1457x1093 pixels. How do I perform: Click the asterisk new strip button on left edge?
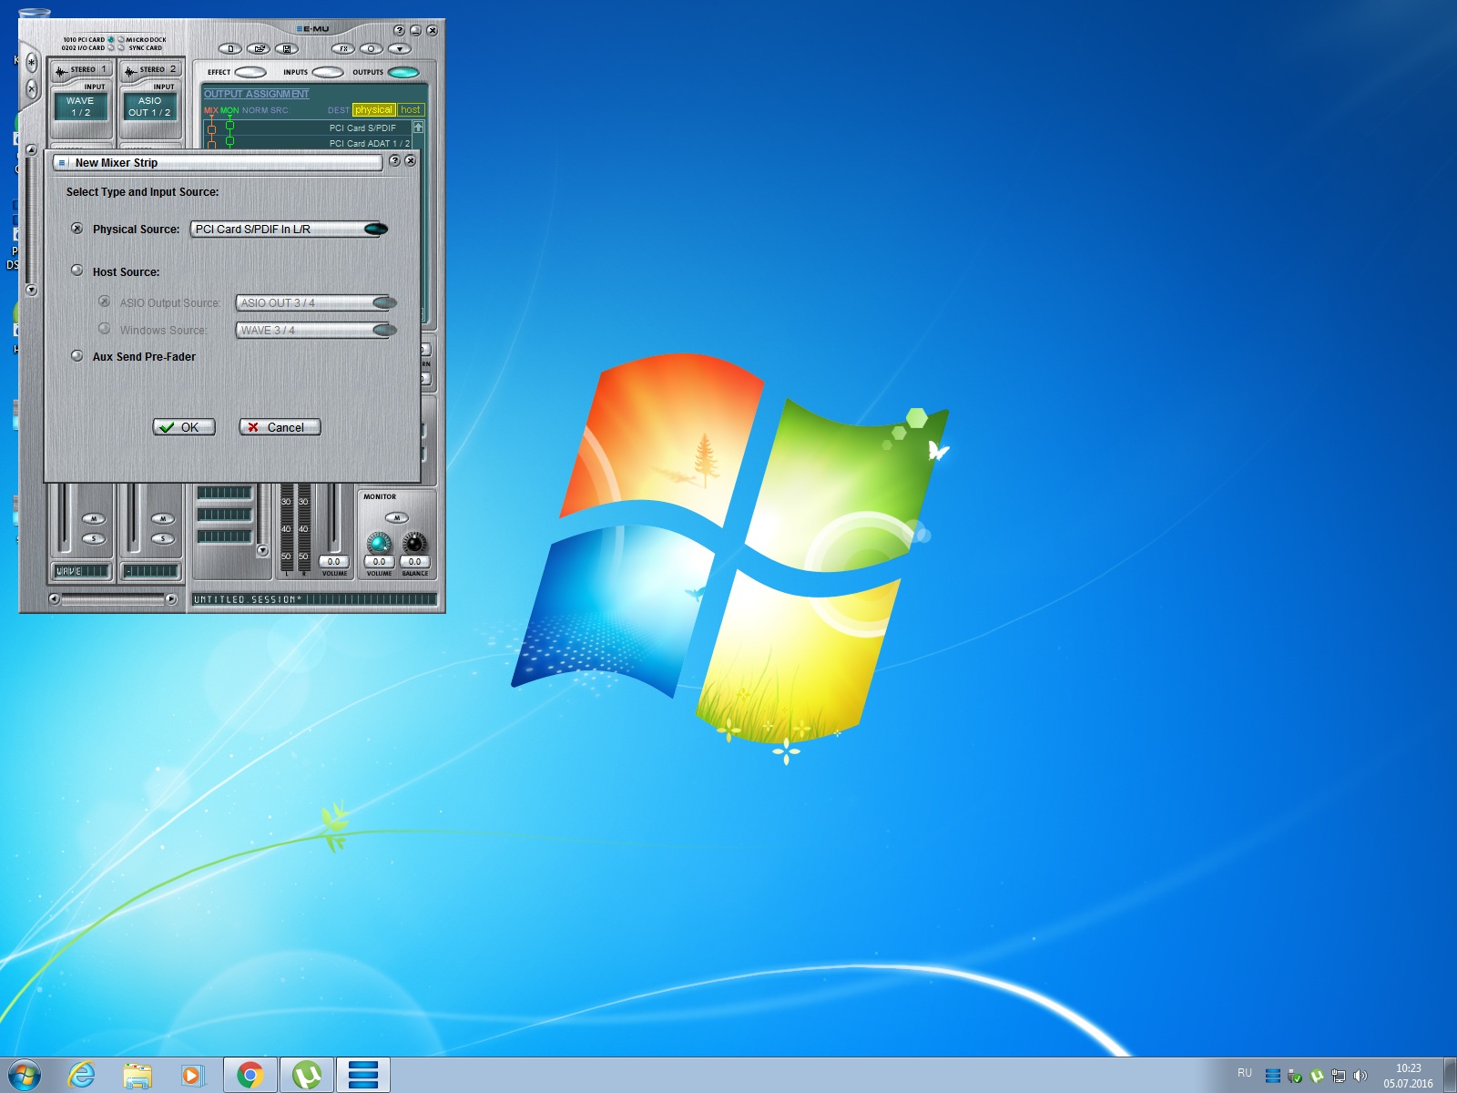[x=32, y=63]
